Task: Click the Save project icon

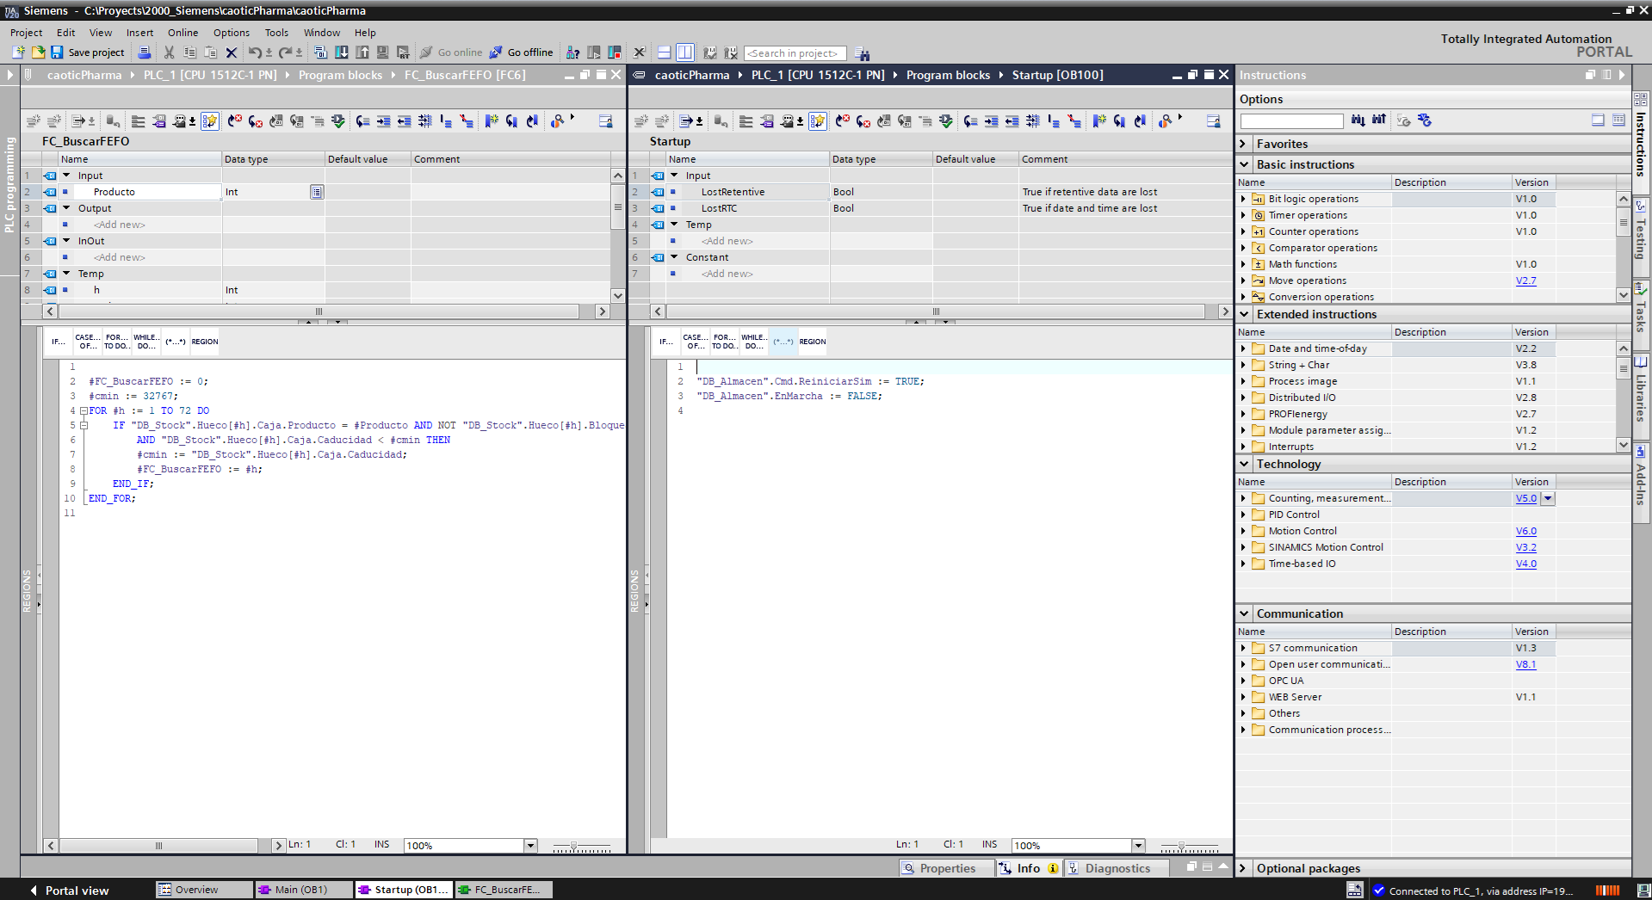Action: coord(57,52)
